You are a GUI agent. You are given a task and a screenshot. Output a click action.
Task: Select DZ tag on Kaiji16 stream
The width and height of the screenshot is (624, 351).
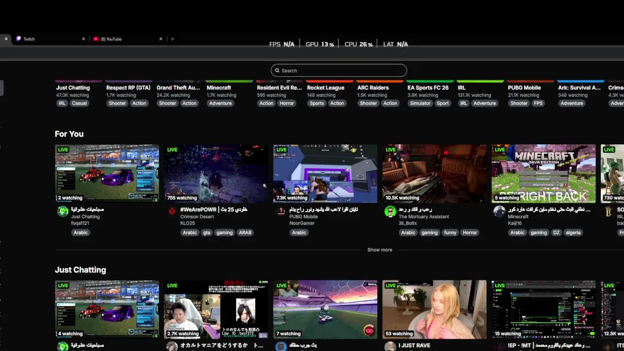click(556, 233)
